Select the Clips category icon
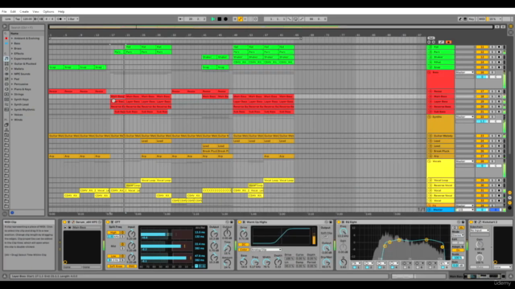The width and height of the screenshot is (515, 289). tap(6, 95)
